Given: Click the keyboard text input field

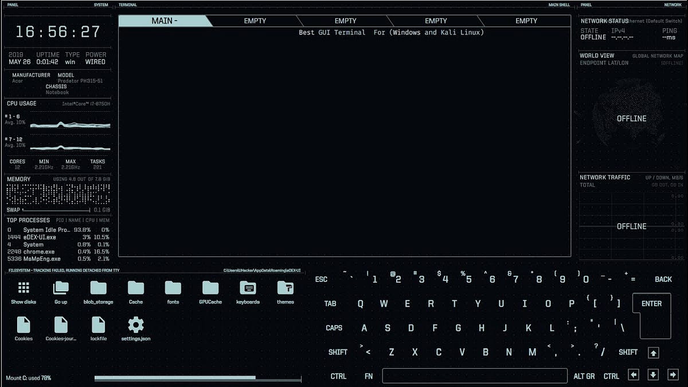Looking at the screenshot, I should click(x=475, y=376).
